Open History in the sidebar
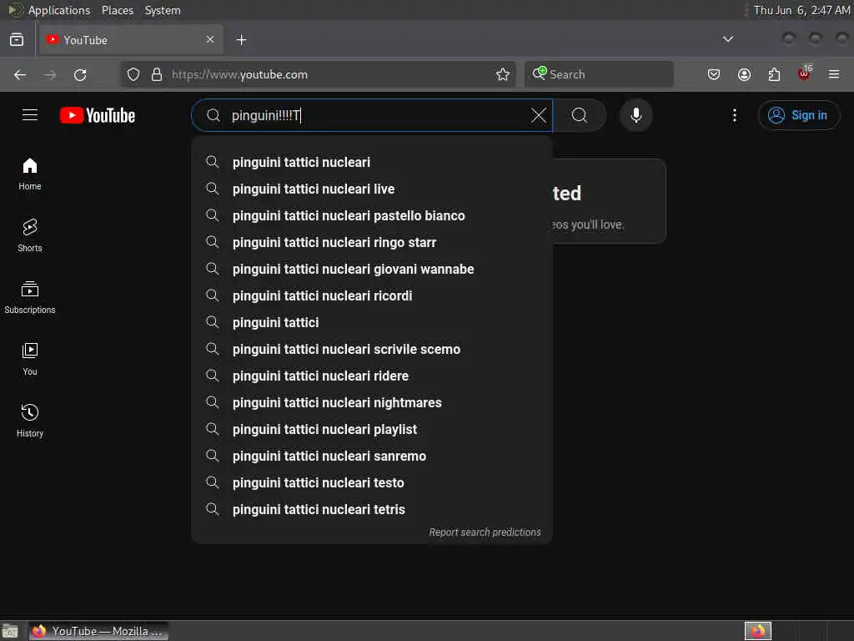The width and height of the screenshot is (854, 641). [30, 421]
